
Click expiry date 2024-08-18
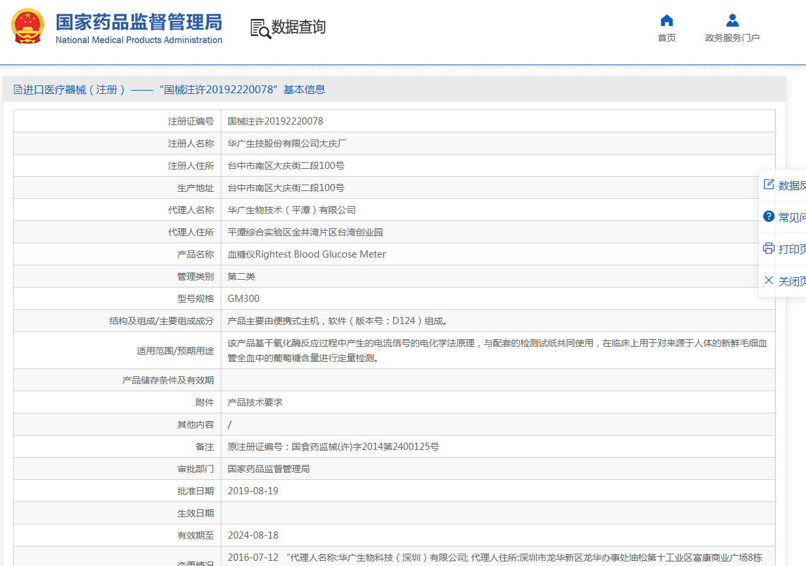[253, 535]
